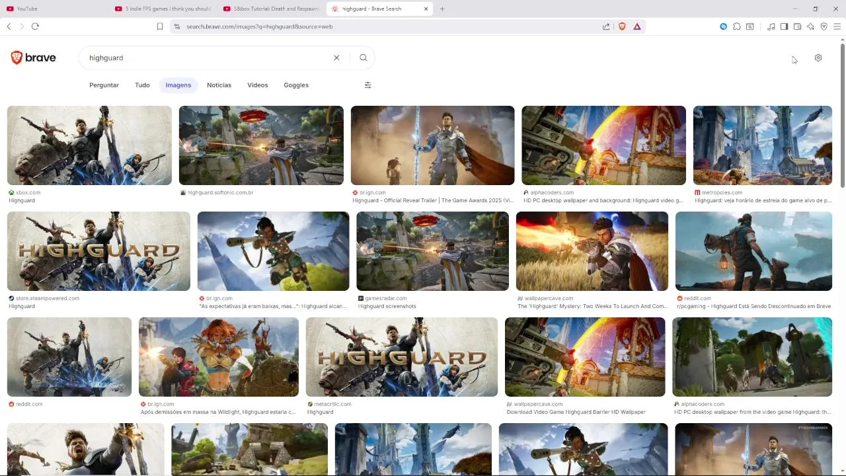846x476 pixels.
Task: Open the metropoles.com tower image
Action: pyautogui.click(x=762, y=145)
